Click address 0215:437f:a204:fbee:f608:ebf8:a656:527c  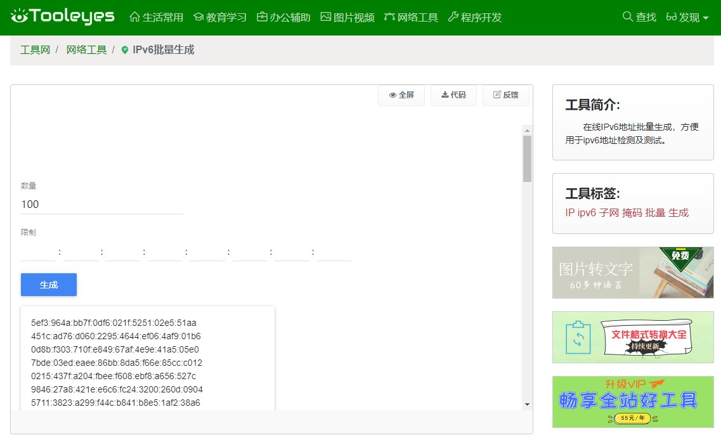pyautogui.click(x=114, y=376)
